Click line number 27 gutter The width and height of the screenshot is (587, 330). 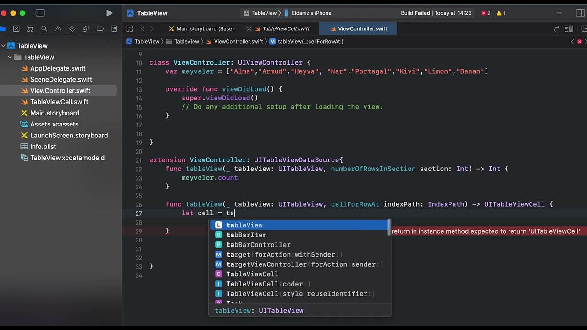138,214
